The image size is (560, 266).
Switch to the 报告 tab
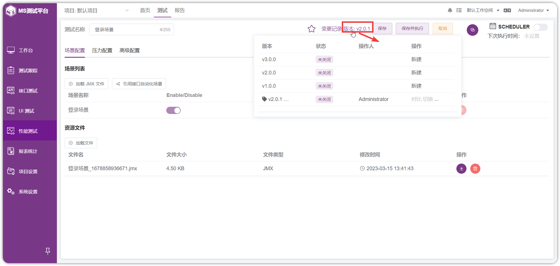pos(180,10)
